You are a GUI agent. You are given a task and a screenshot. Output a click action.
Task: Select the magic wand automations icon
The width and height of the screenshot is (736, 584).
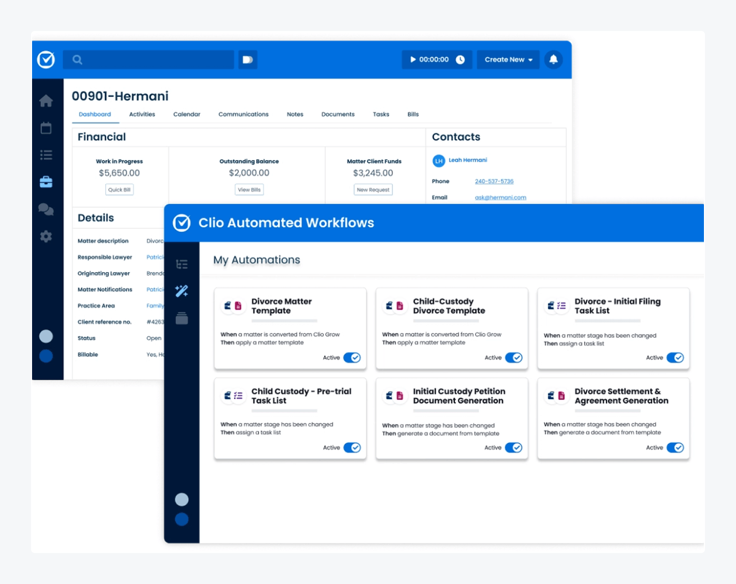(182, 291)
